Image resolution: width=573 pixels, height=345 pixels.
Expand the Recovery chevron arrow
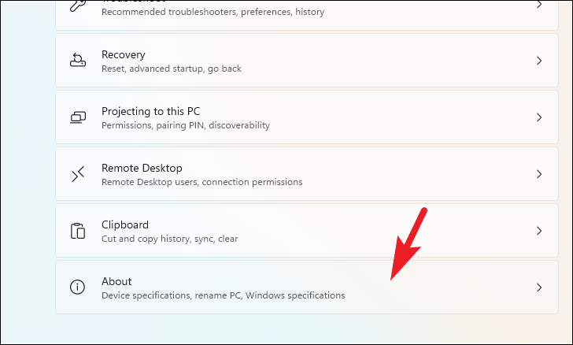coord(539,61)
